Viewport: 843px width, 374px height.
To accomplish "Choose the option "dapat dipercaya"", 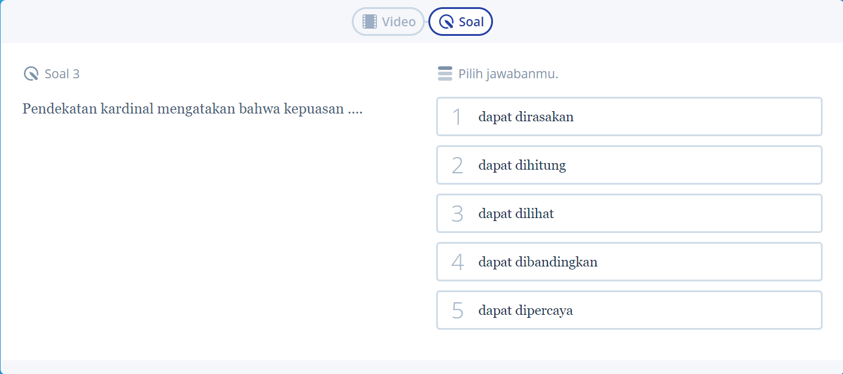I will coord(629,310).
